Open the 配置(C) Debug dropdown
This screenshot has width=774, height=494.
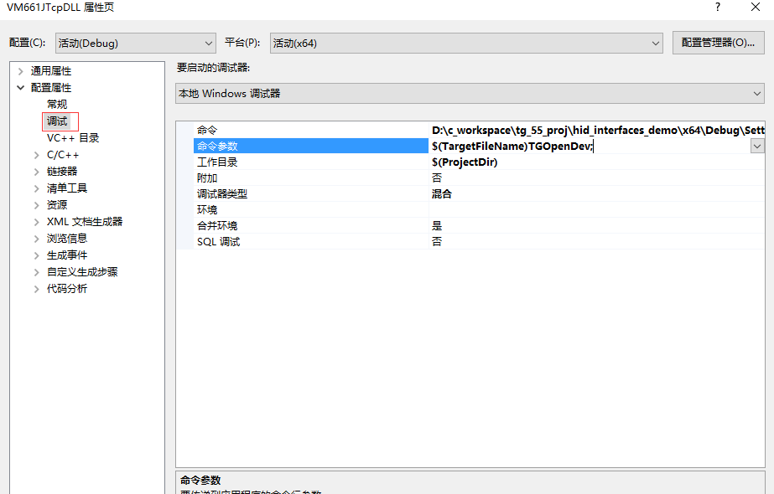click(x=135, y=44)
